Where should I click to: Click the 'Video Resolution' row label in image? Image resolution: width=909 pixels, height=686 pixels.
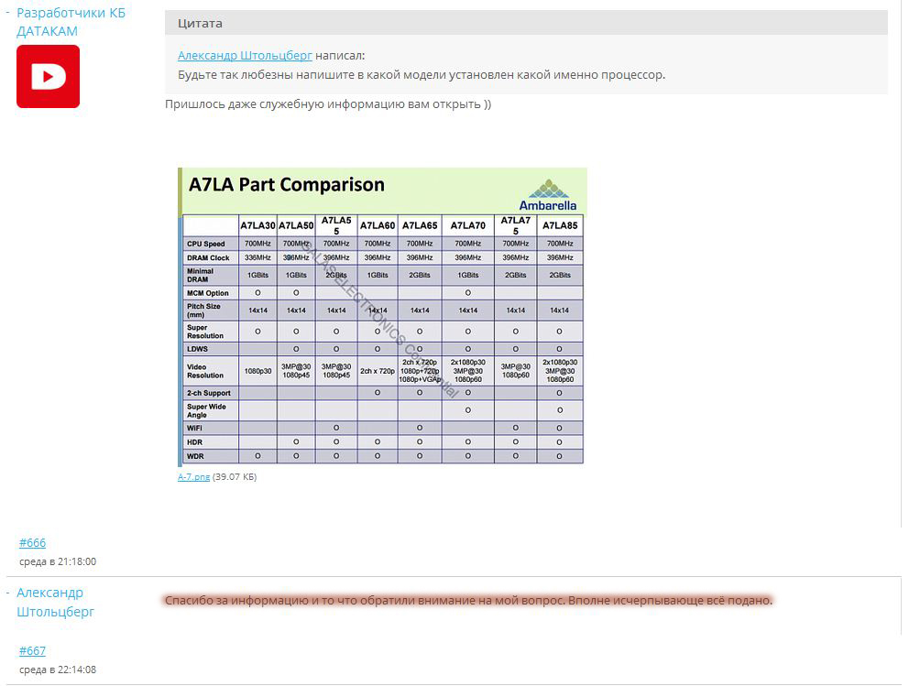point(205,371)
